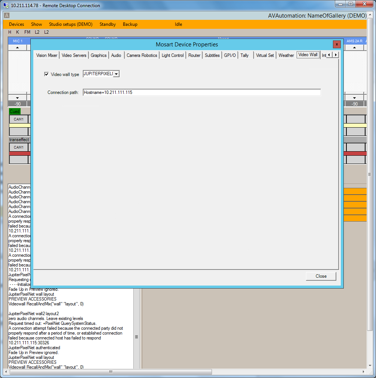The height and width of the screenshot is (378, 376).
Task: Open the Backup menu
Action: tap(130, 24)
